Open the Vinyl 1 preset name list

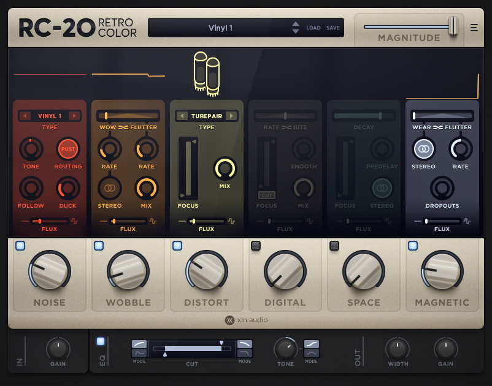click(221, 28)
